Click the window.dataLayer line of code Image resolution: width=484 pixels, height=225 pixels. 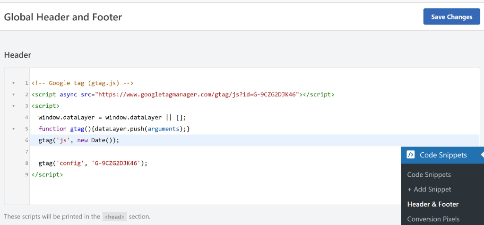(112, 117)
